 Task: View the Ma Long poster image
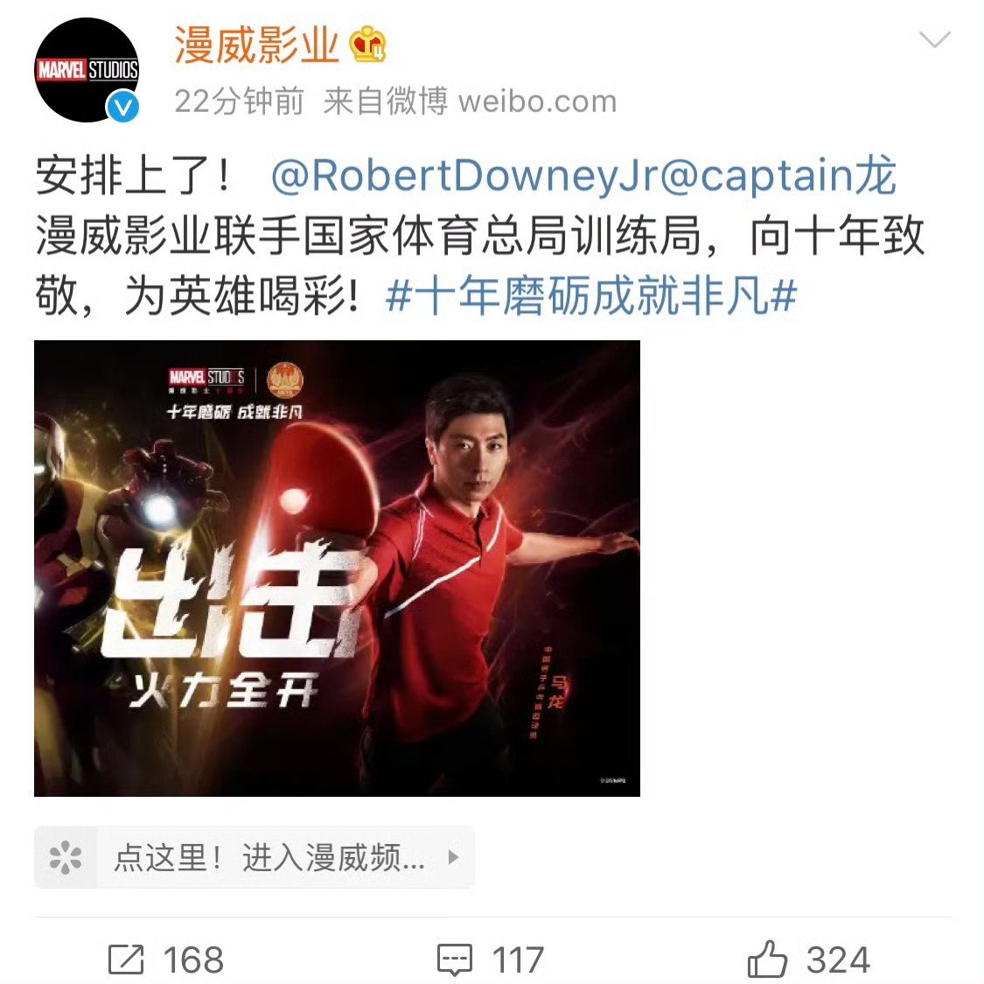click(337, 568)
